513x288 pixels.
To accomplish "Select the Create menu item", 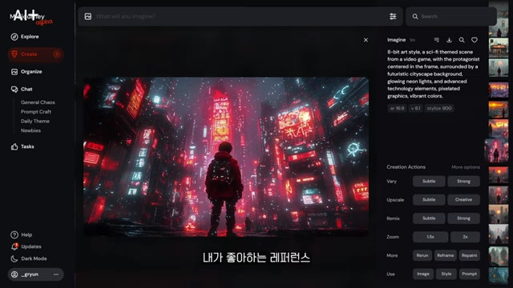I will point(35,54).
